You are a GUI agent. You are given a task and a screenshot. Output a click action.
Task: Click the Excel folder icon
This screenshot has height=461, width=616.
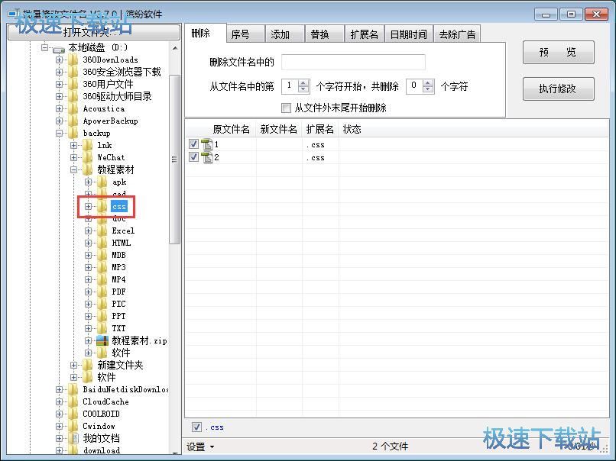click(x=102, y=230)
